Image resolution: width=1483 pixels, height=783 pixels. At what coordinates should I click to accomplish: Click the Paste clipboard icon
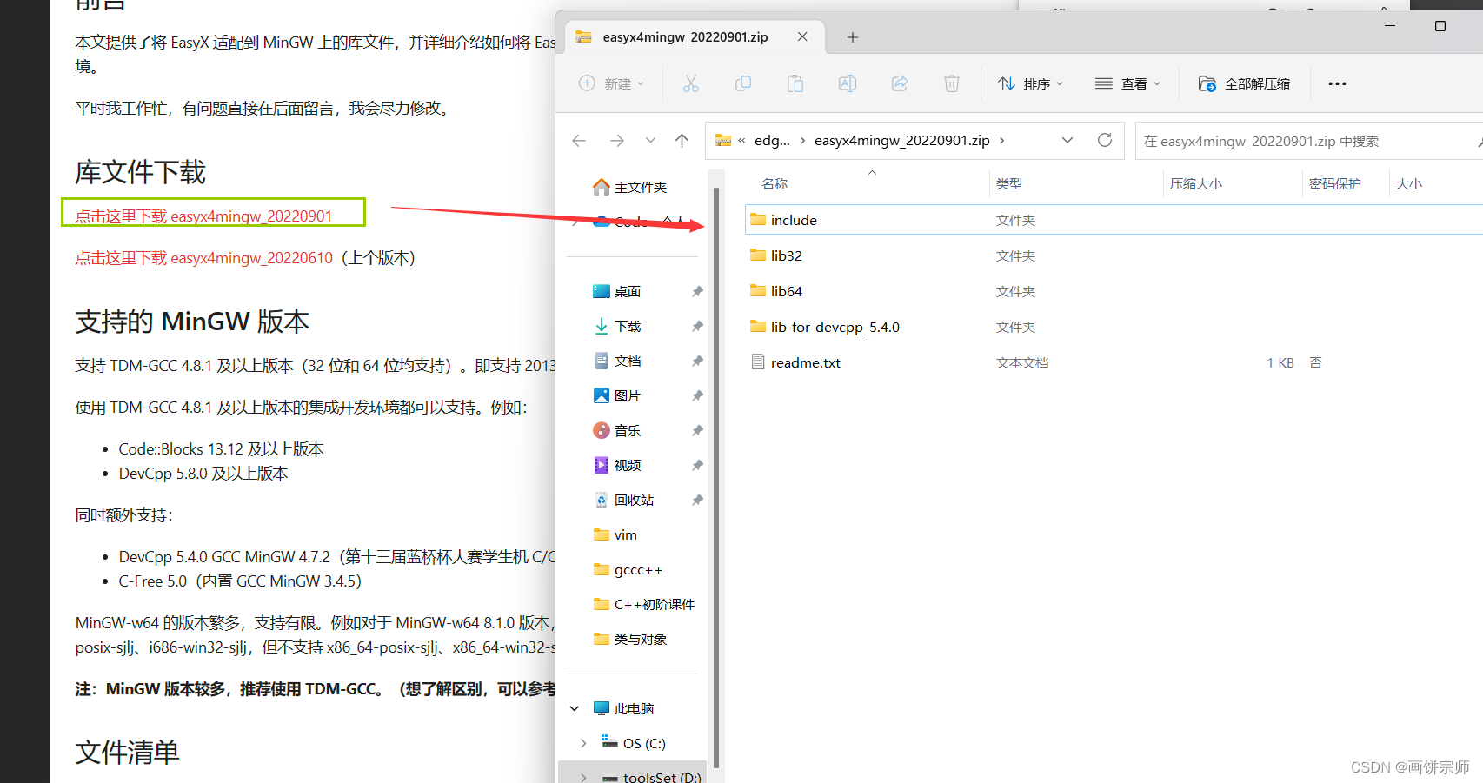click(795, 83)
